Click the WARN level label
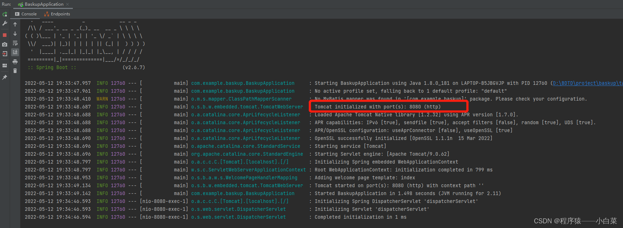623x228 pixels. click(102, 99)
